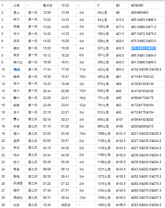Select the ¥101 price cell
The width and height of the screenshot is (165, 208).
(x=119, y=119)
